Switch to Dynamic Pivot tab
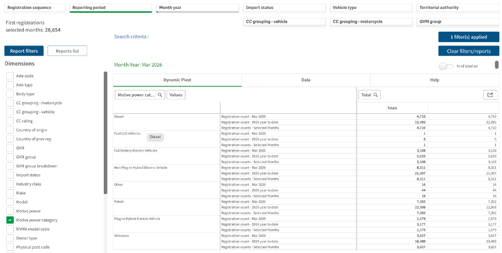502x253 pixels. [x=177, y=80]
